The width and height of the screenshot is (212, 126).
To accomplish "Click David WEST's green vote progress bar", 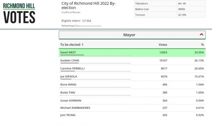I will [x=72, y=55].
